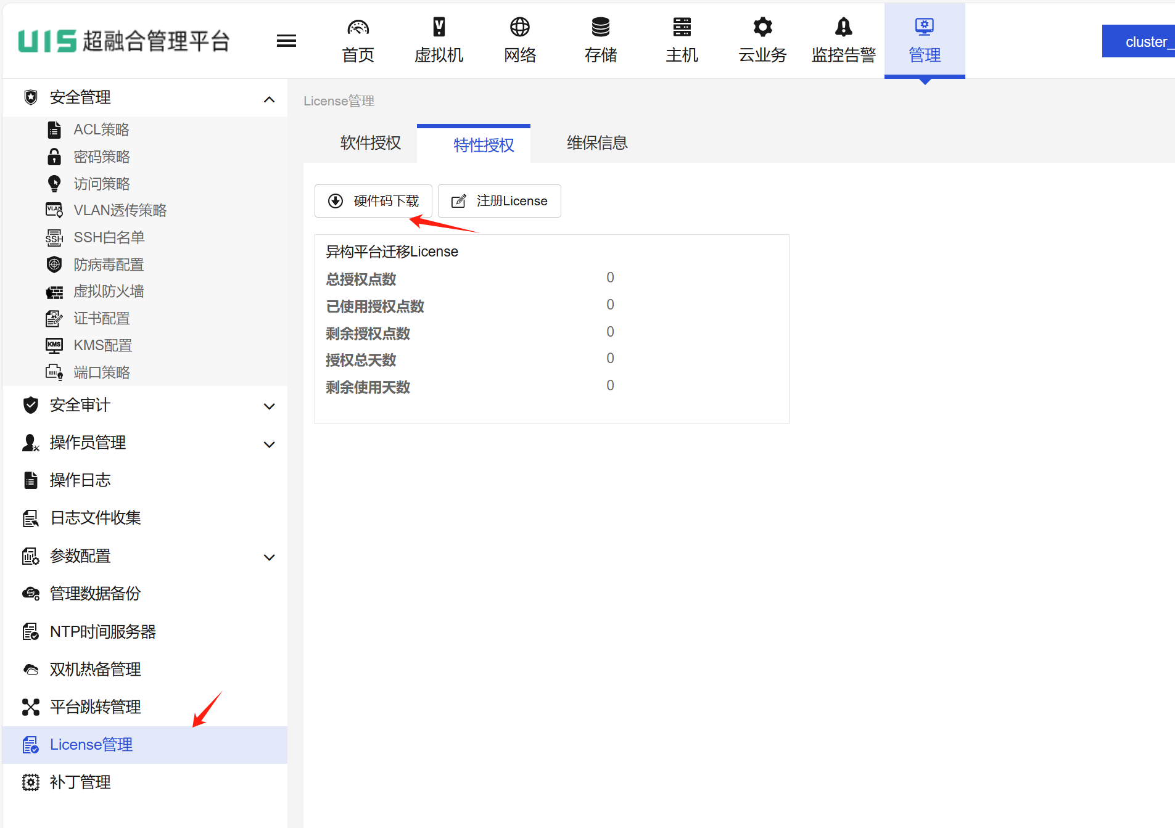The width and height of the screenshot is (1175, 828).
Task: Click the 授权总天数 label
Action: coord(361,360)
